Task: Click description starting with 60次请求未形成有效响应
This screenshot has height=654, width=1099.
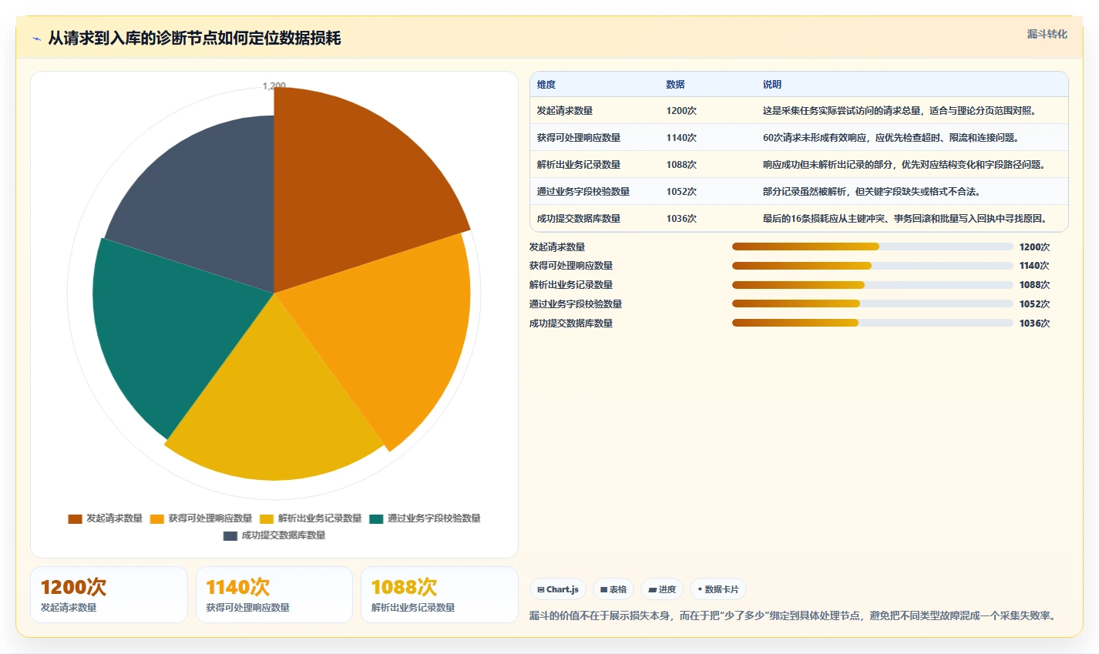Action: pos(891,138)
